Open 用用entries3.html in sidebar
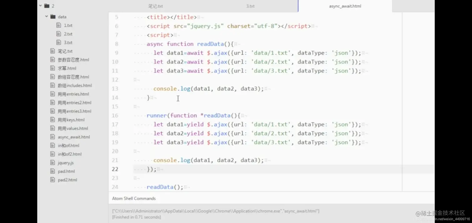The height and width of the screenshot is (223, 472). point(74,111)
